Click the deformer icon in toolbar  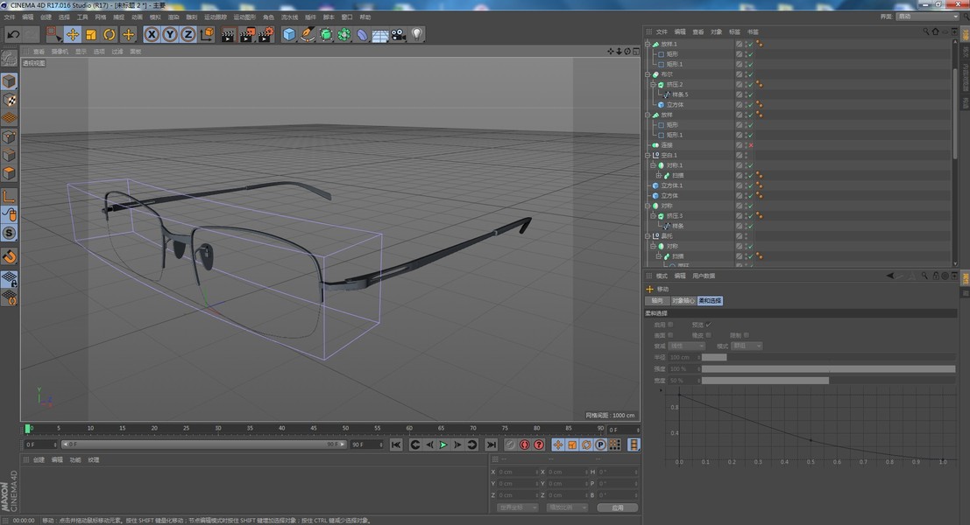point(362,35)
